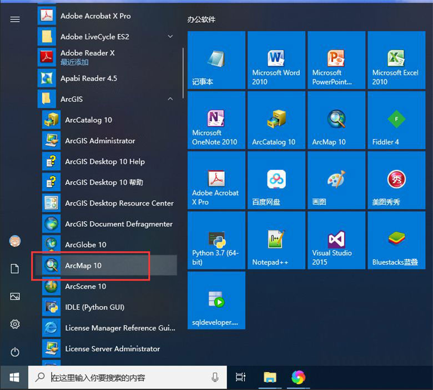The height and width of the screenshot is (390, 433).
Task: Launch Meitu Xiuxiu (美图秀秀) tile
Action: tap(396, 180)
